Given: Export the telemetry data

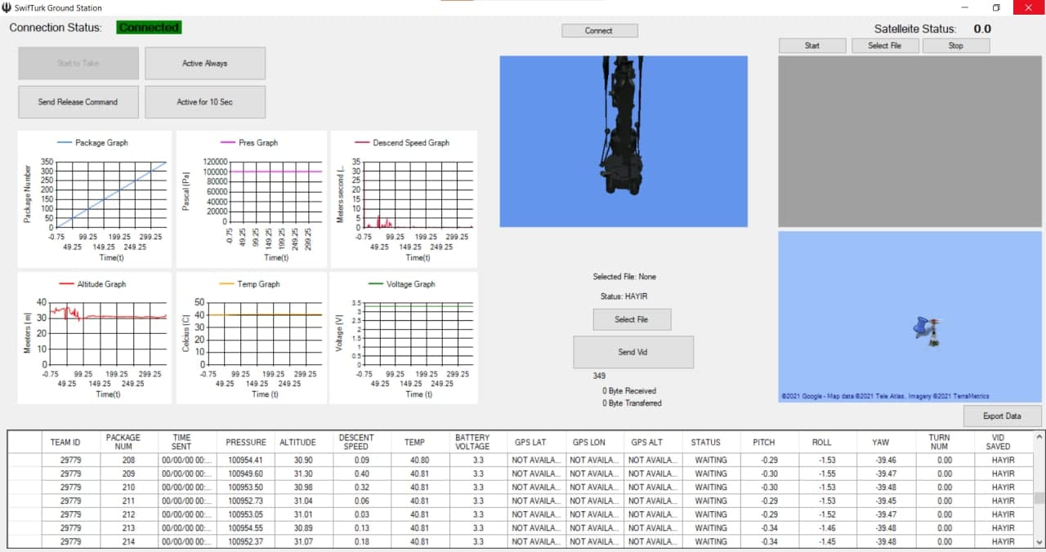Looking at the screenshot, I should click(x=1002, y=416).
